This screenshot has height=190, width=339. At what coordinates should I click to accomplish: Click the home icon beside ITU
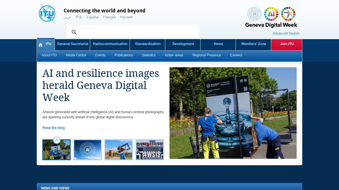point(41,44)
